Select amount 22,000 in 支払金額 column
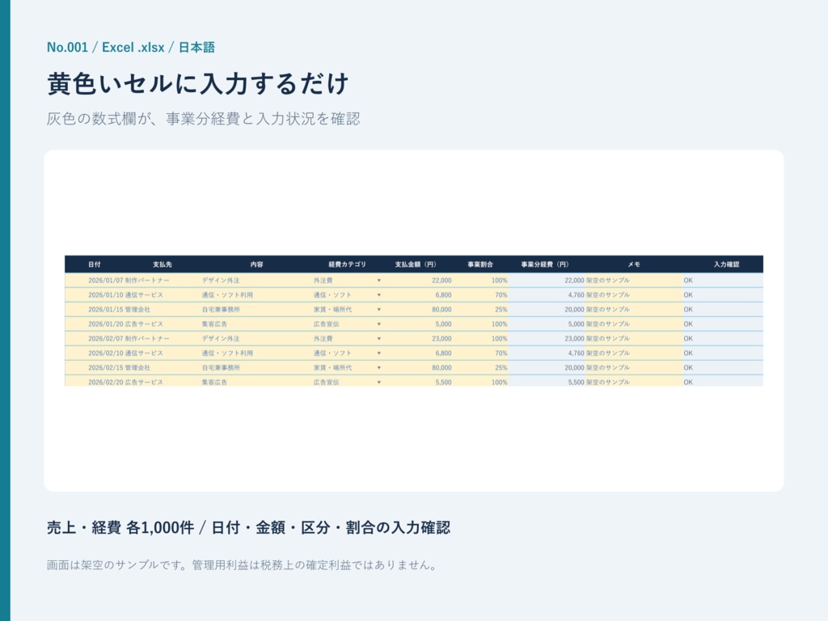This screenshot has width=828, height=621. point(441,281)
